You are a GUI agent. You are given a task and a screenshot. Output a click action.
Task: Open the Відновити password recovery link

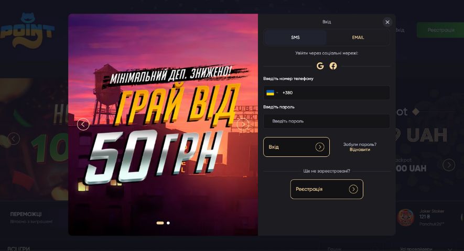[360, 150]
